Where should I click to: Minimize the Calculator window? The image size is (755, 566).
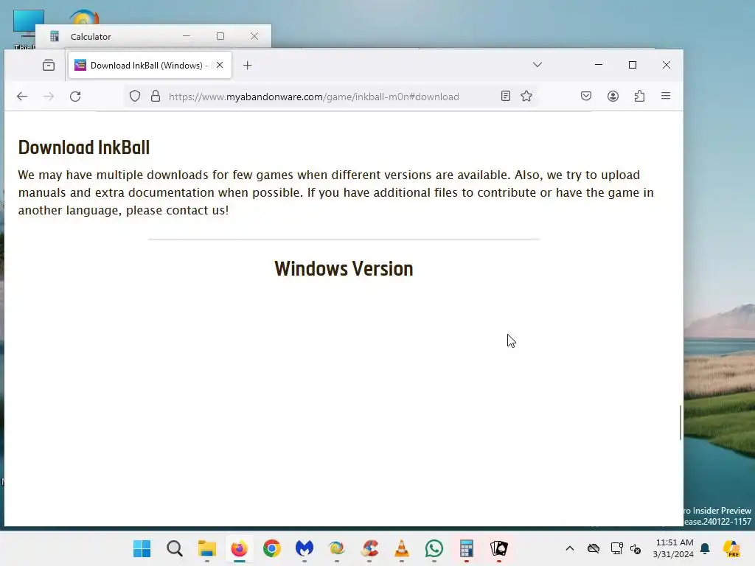coord(187,36)
